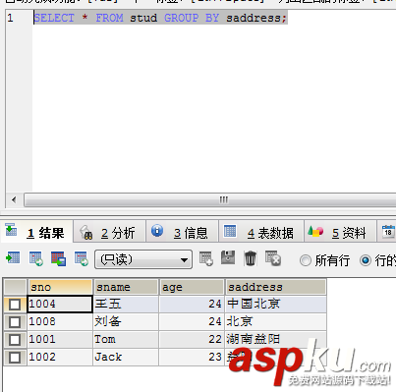Image resolution: width=396 pixels, height=392 pixels.
Task: Click the editor line number 1
Action: click(11, 18)
